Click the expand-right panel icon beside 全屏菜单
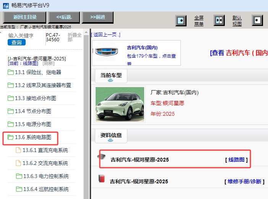 tap(181, 21)
